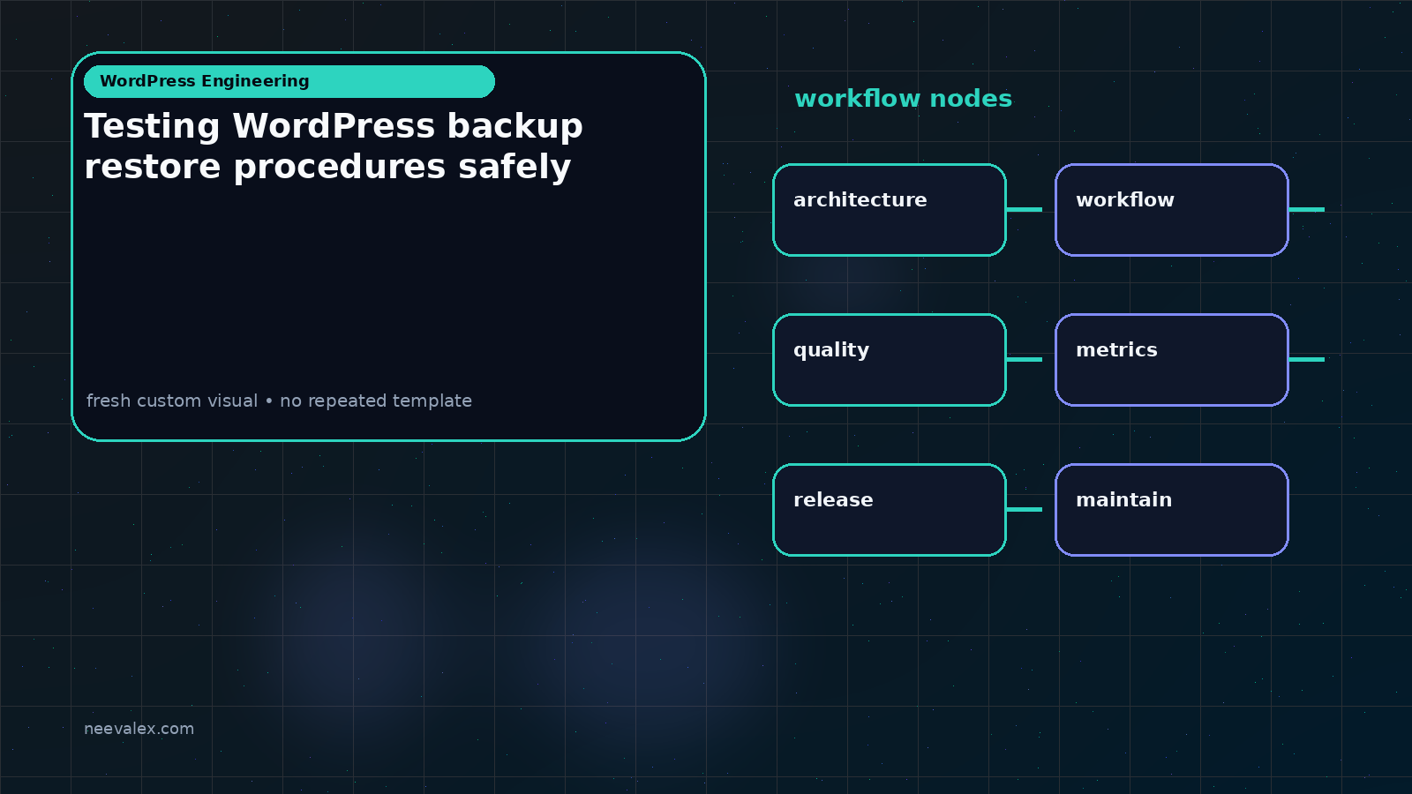This screenshot has height=794, width=1412.
Task: Open the quality node card
Action: point(890,360)
